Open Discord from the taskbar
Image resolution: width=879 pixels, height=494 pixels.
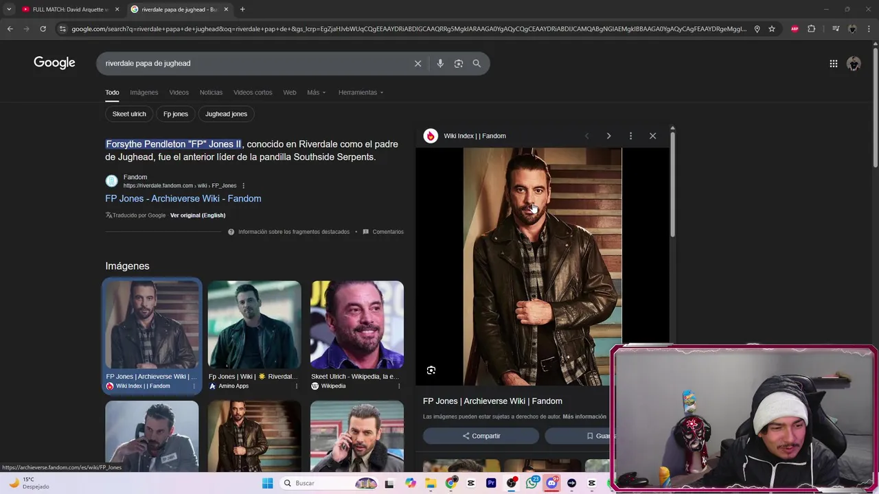551,483
